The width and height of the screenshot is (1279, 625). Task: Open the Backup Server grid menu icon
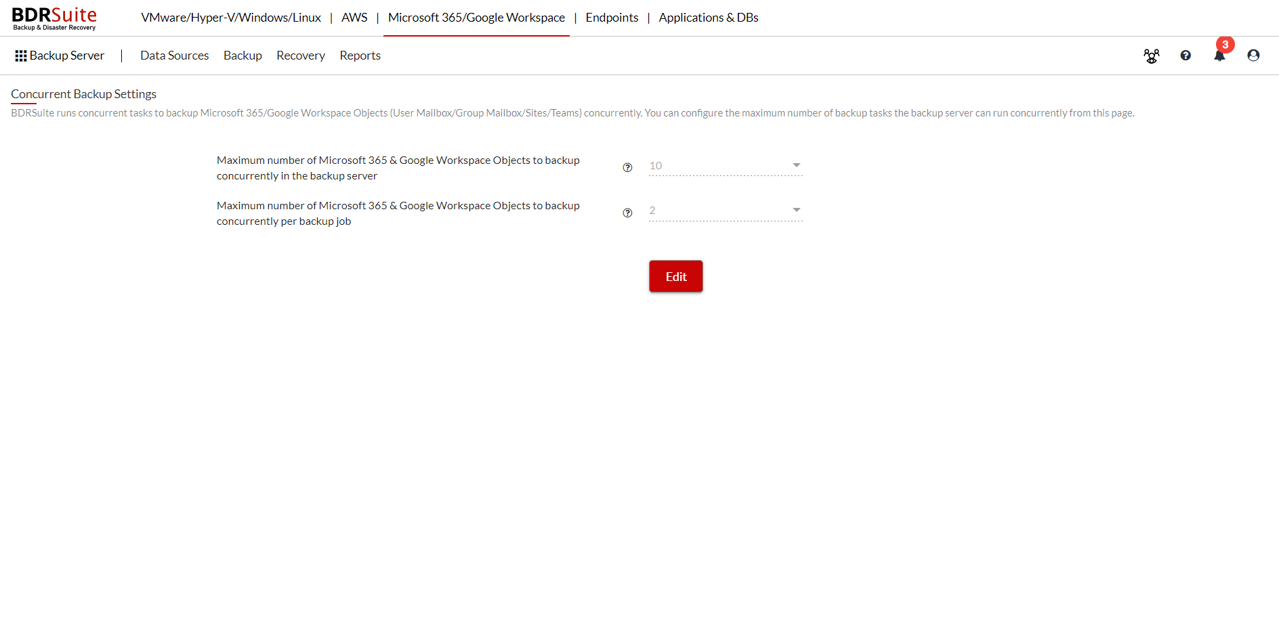click(21, 56)
